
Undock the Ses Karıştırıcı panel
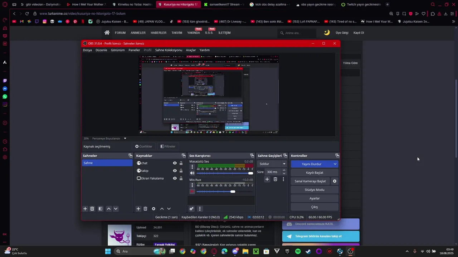[x=252, y=156]
